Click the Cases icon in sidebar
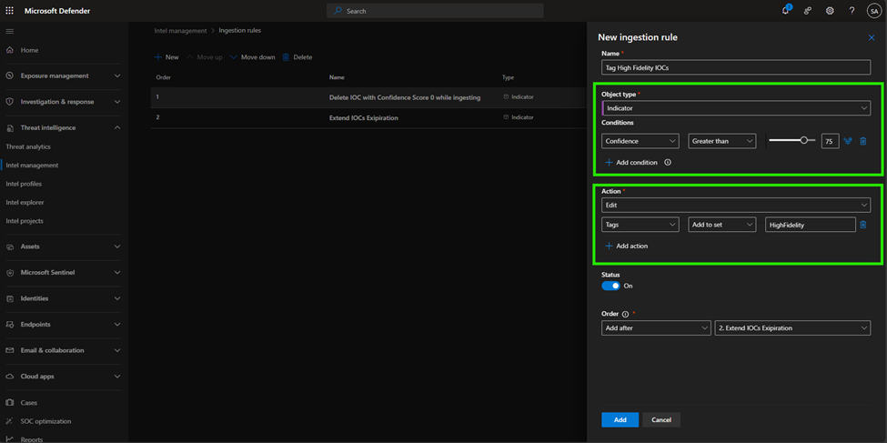The width and height of the screenshot is (887, 443). (10, 403)
